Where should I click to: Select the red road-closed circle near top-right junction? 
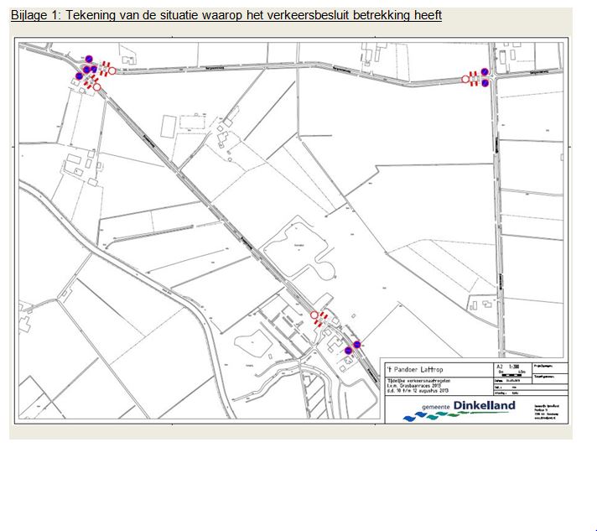coord(465,79)
